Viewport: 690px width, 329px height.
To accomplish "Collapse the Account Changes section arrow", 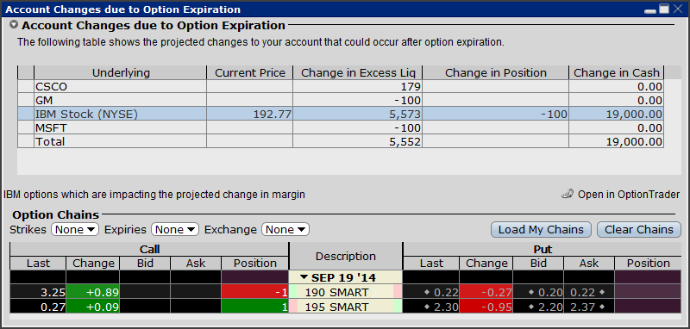I will [14, 25].
